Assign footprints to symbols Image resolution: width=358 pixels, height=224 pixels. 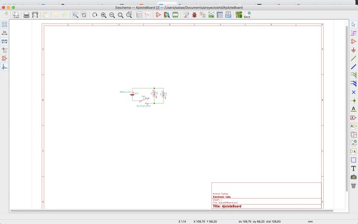pos(203,15)
